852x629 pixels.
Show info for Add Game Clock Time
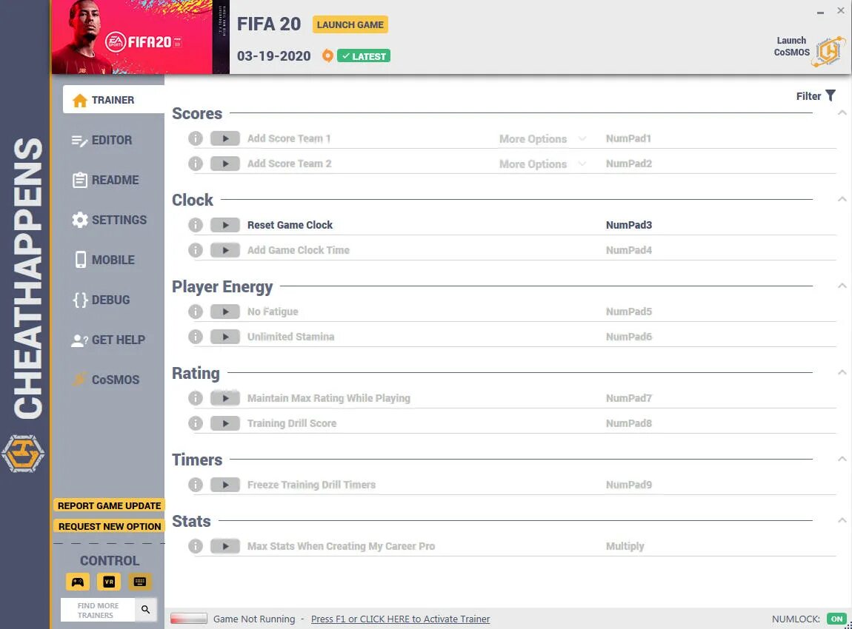196,249
